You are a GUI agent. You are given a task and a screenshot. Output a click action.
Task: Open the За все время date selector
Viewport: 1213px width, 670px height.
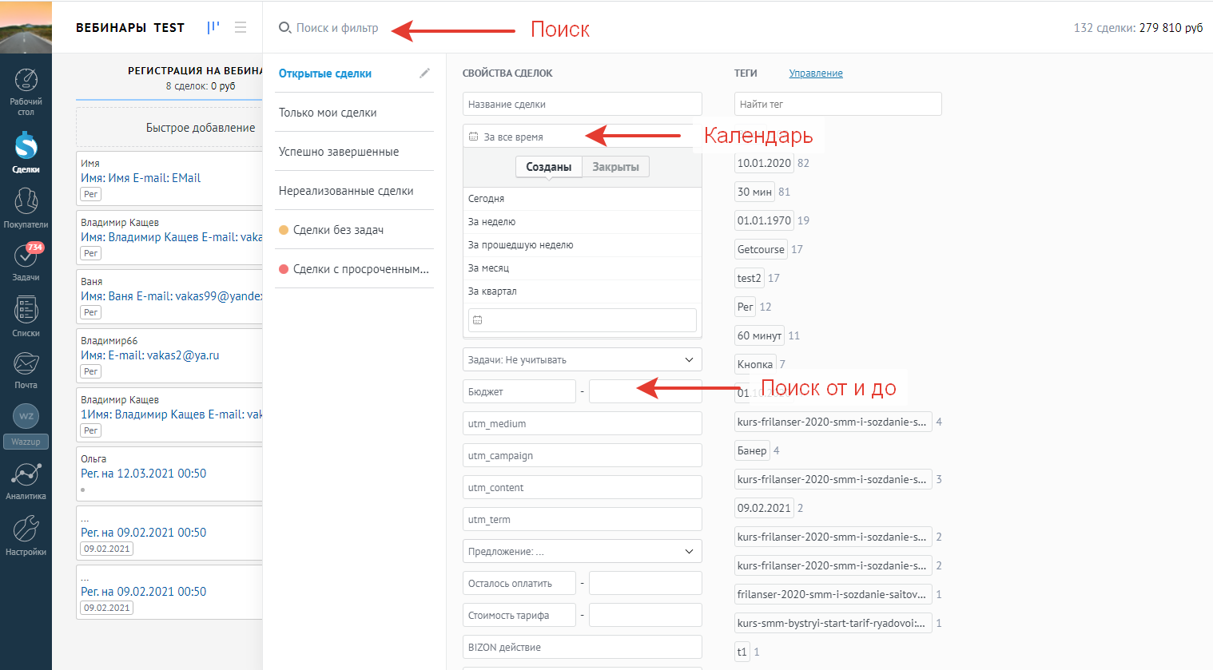527,137
